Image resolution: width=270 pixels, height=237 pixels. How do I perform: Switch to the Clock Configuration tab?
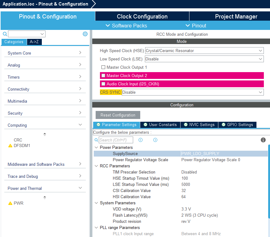(x=142, y=16)
